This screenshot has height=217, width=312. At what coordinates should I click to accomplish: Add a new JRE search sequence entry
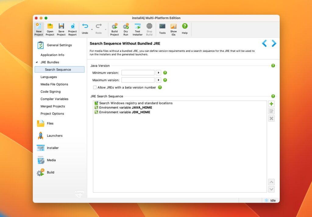click(x=271, y=104)
